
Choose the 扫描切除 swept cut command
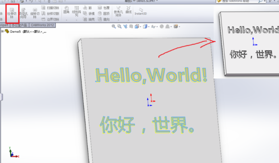50,8
